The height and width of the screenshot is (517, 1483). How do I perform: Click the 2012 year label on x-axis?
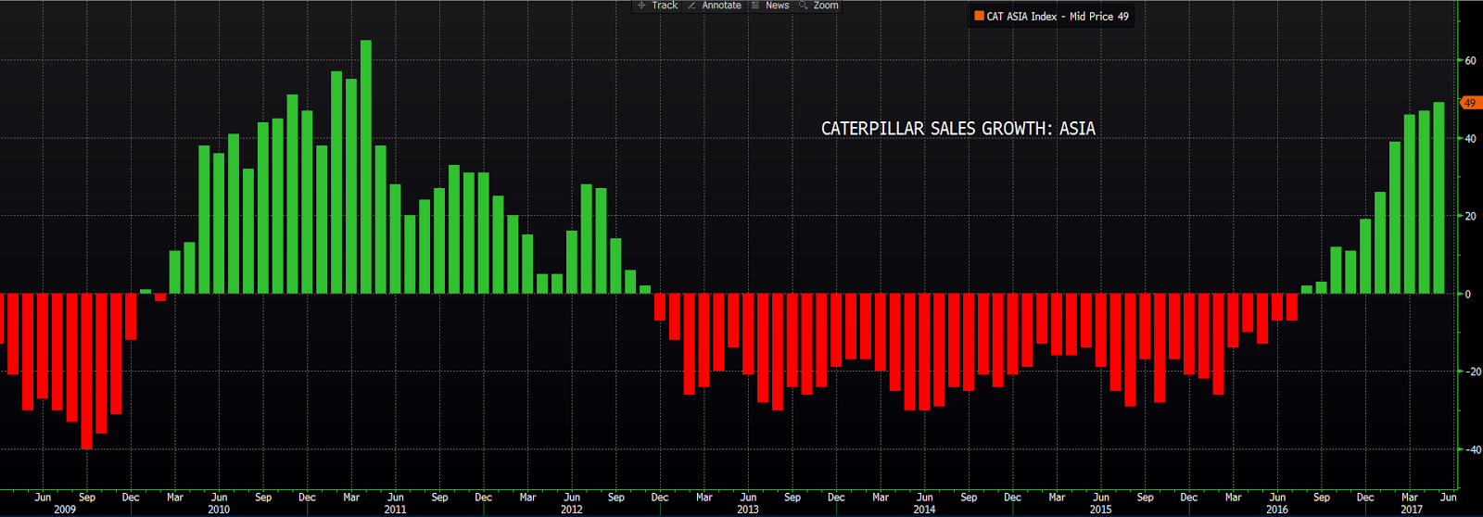[x=572, y=510]
